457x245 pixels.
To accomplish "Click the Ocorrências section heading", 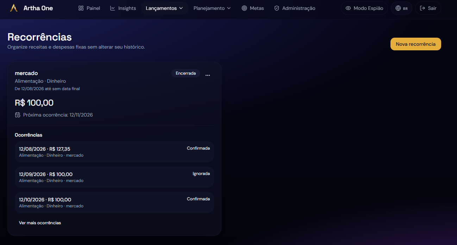I will [29, 135].
